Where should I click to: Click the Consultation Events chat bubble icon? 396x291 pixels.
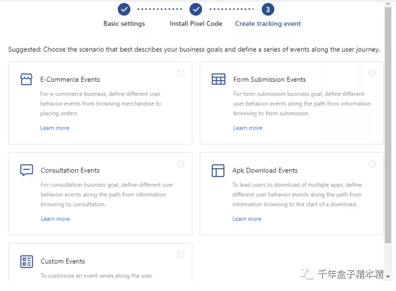[26, 170]
